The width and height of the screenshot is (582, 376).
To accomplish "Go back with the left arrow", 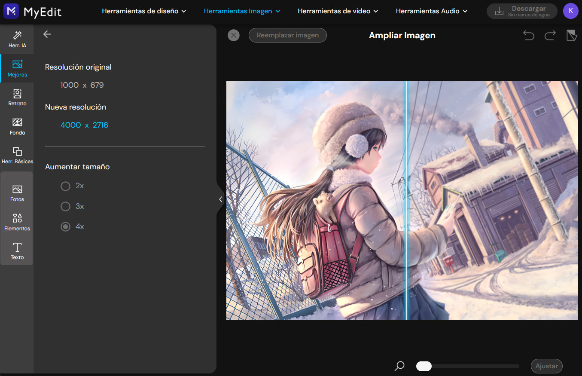I will point(47,34).
